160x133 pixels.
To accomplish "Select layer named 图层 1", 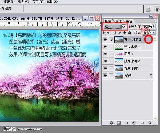I will pos(129,54).
